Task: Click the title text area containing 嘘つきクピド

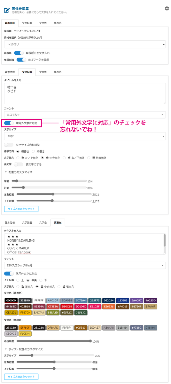Action: click(x=85, y=93)
